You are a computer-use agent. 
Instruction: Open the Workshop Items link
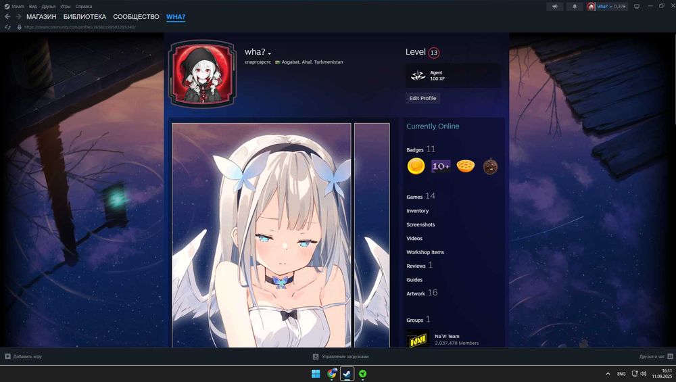point(425,252)
